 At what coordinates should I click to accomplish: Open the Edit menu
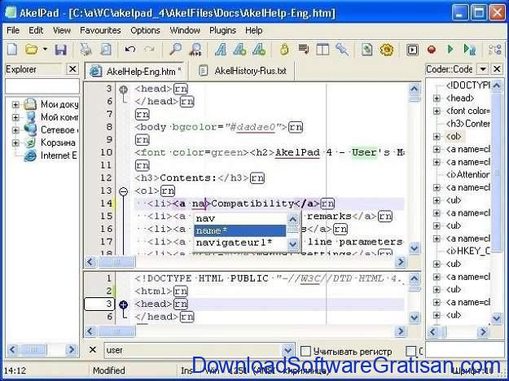(x=36, y=30)
